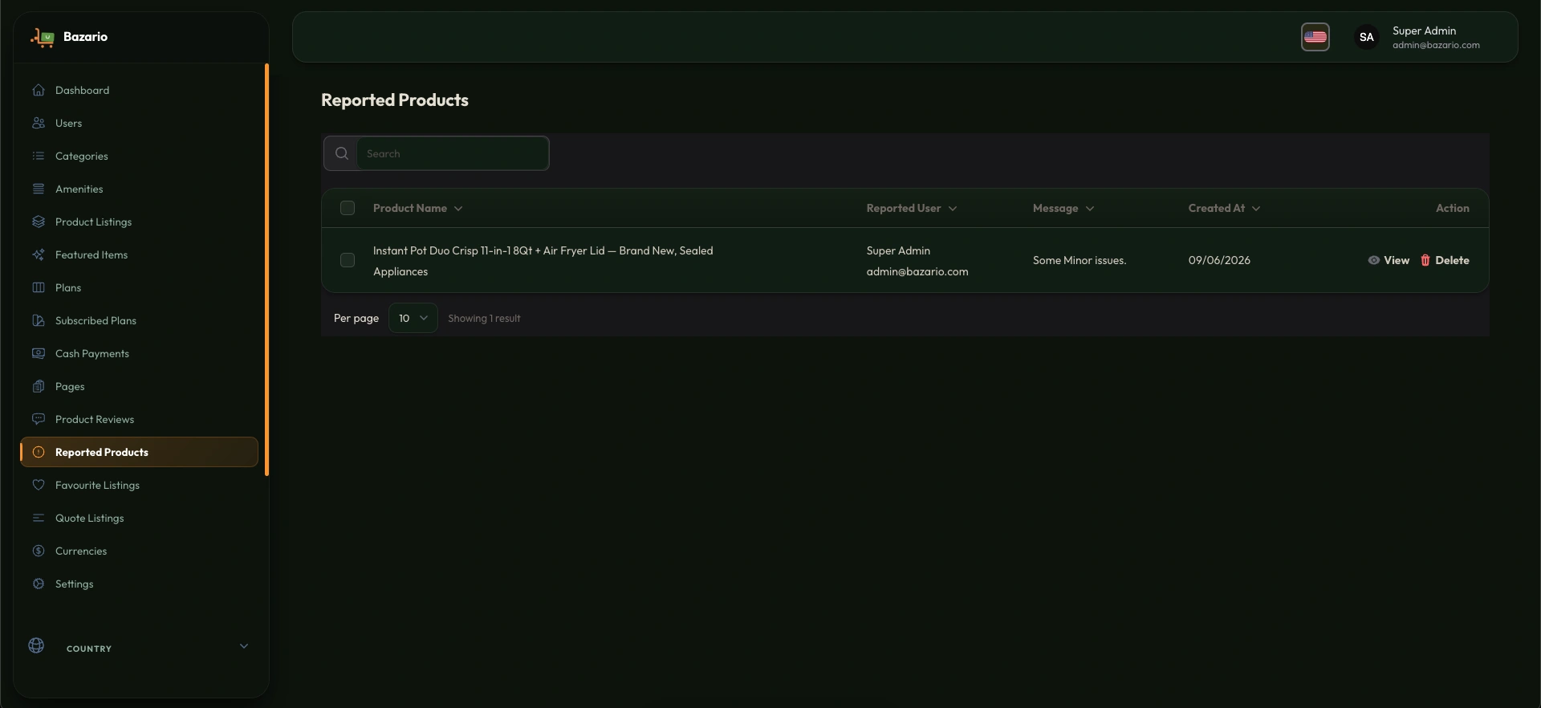Click the Currencies dollar icon
This screenshot has height=708, width=1541.
[x=39, y=551]
